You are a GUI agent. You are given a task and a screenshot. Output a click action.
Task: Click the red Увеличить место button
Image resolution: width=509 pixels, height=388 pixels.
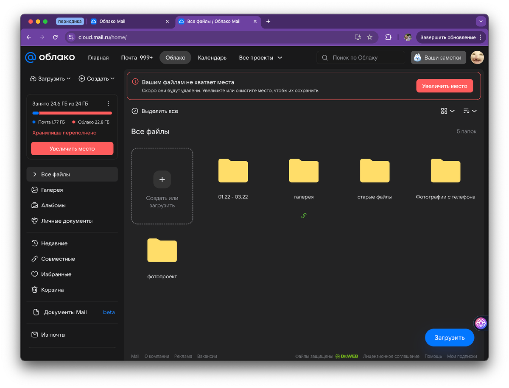445,86
